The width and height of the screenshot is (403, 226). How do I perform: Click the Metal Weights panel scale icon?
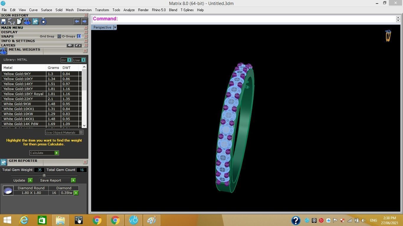tap(4, 51)
